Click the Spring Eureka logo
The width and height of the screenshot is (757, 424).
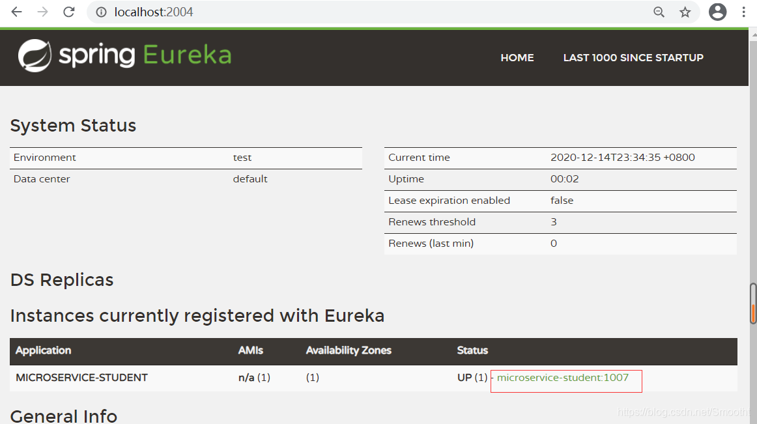124,55
